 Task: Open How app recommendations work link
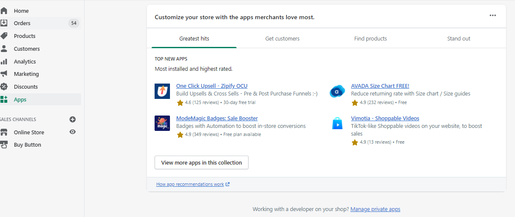(x=193, y=184)
